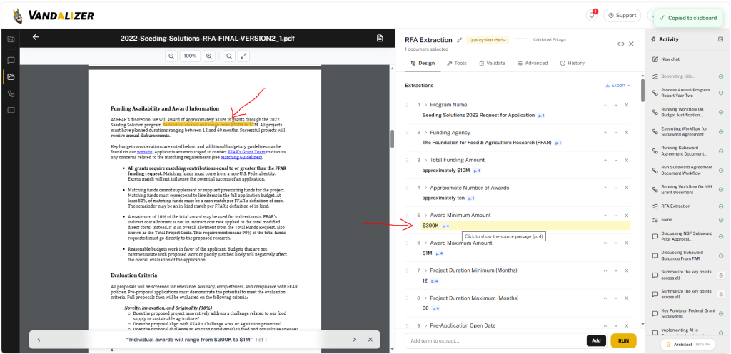Edit the RFA Extraction title with pencil
The width and height of the screenshot is (731, 354).
coord(459,40)
